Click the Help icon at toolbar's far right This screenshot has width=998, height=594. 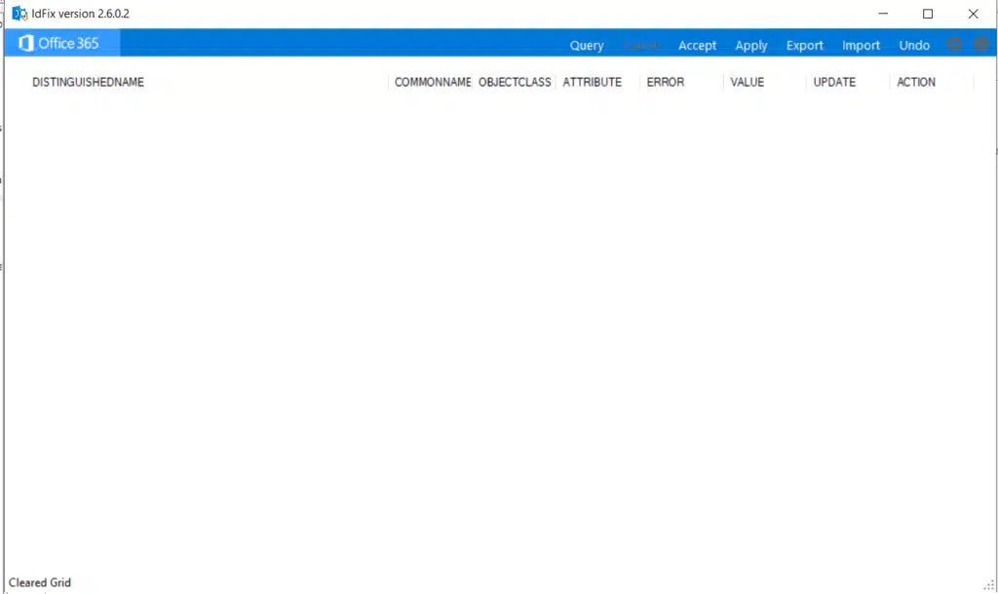979,45
